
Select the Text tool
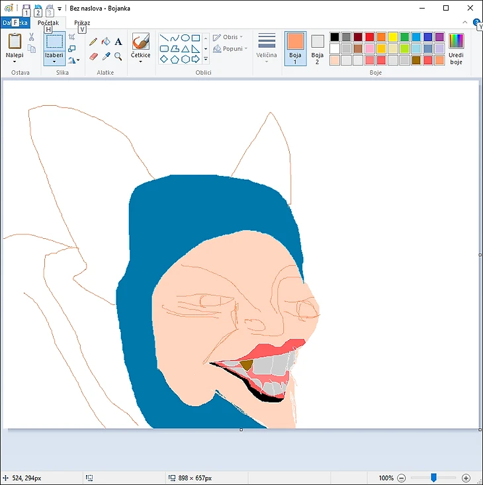pos(118,42)
